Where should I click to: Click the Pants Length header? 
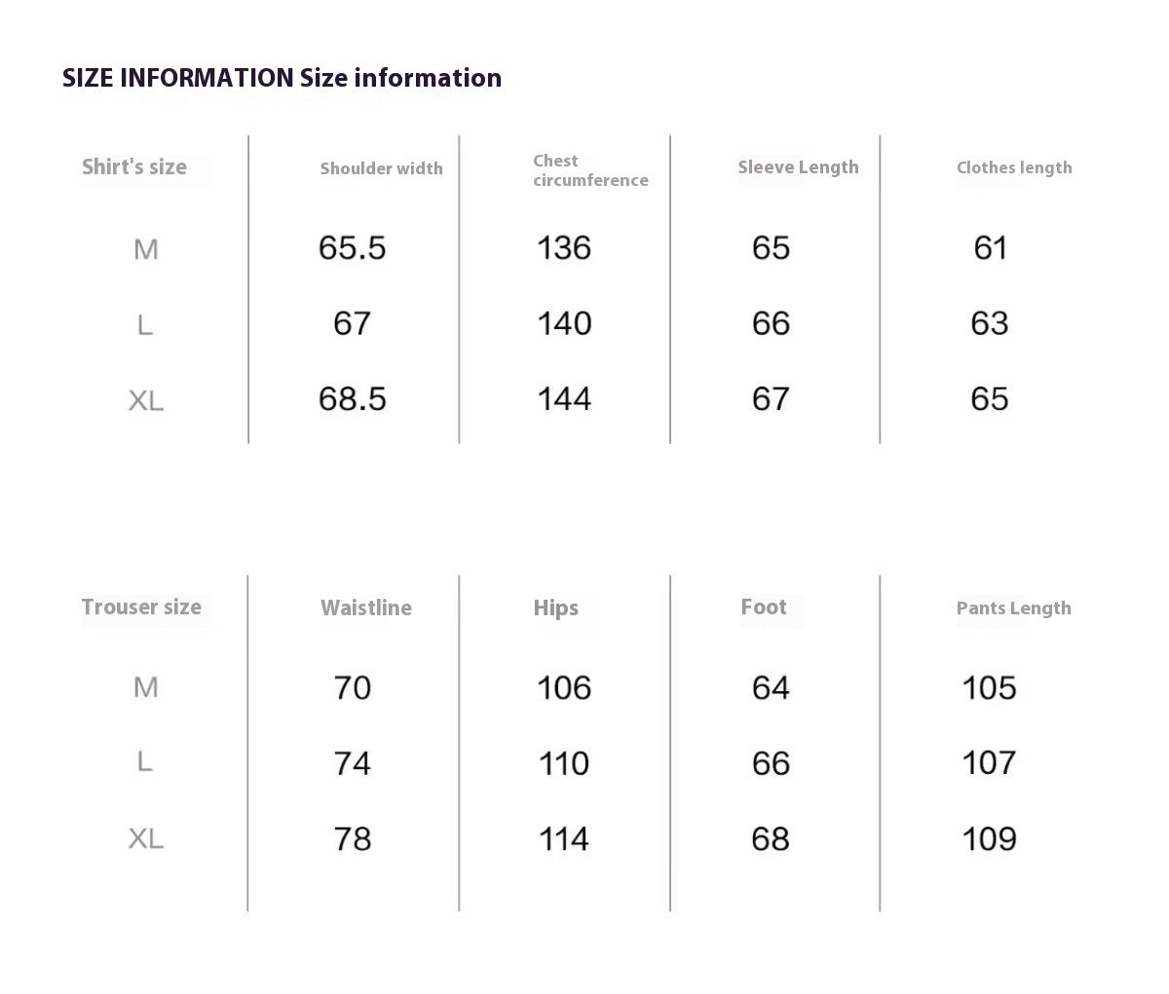(1013, 608)
